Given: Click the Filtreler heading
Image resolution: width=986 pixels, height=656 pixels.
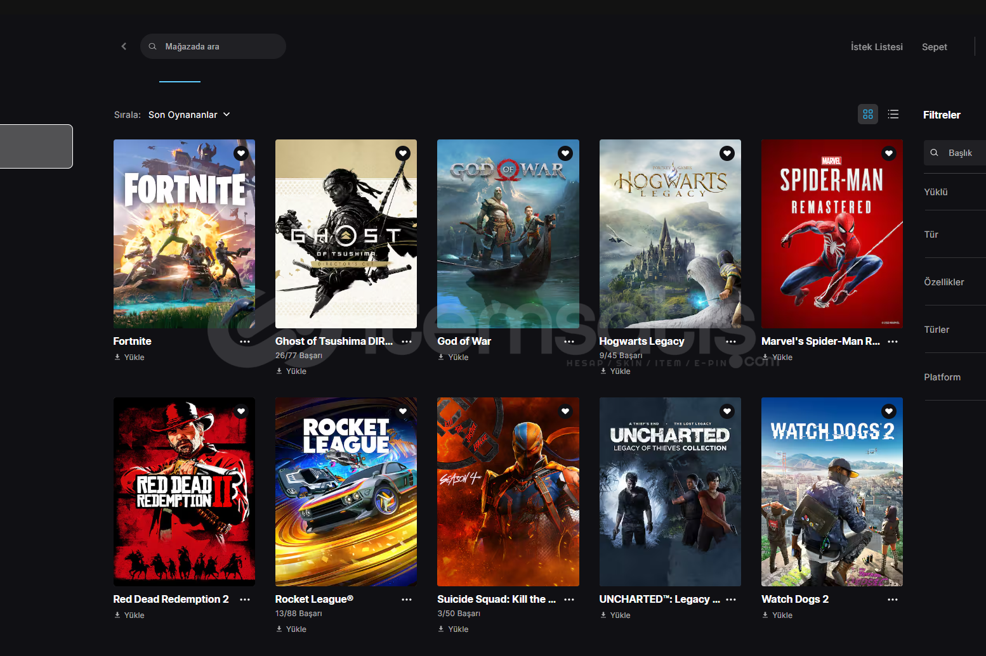Looking at the screenshot, I should click(942, 115).
